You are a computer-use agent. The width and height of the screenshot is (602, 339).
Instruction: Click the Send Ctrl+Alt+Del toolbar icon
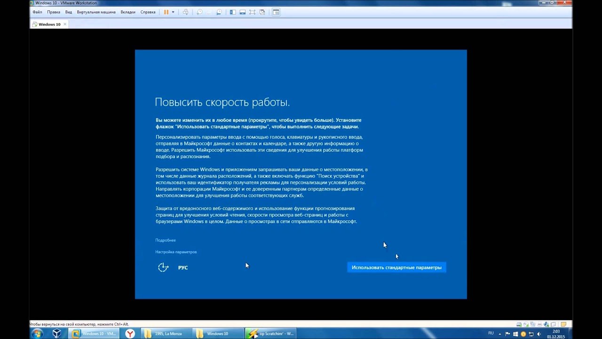185,12
